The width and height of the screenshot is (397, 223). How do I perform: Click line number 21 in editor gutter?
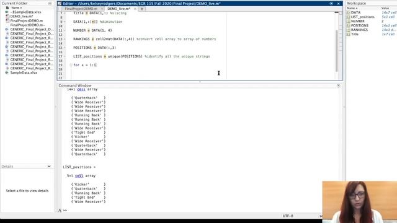(60, 74)
